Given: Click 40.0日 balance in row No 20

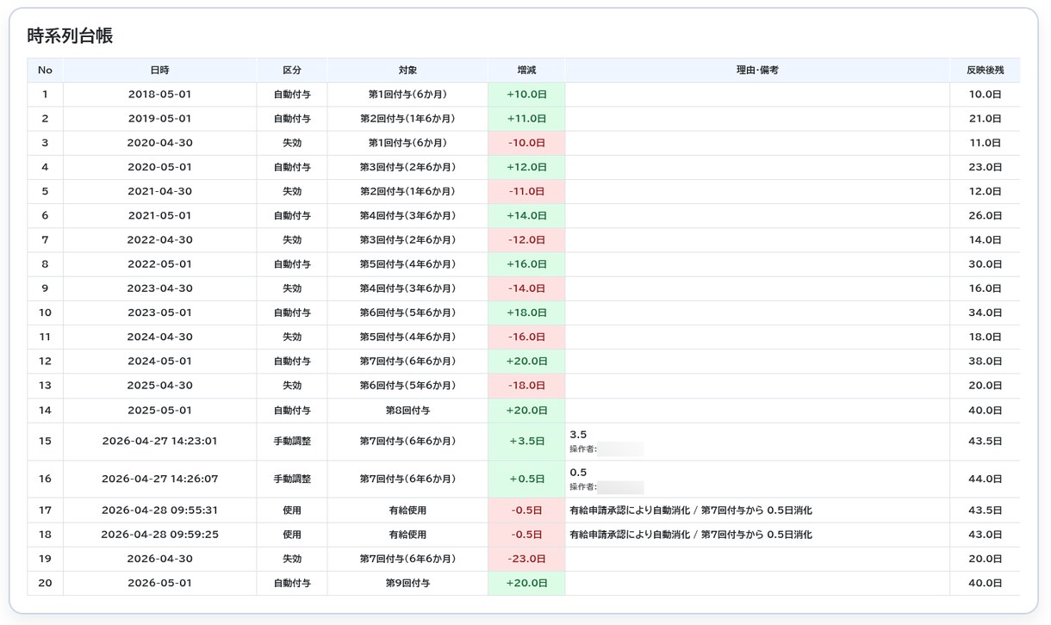Looking at the screenshot, I should 985,583.
